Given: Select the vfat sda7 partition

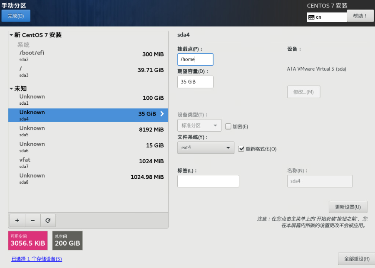Looking at the screenshot, I should [x=88, y=162].
